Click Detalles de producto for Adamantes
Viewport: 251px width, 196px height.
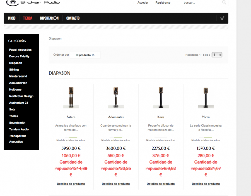pos(116,184)
